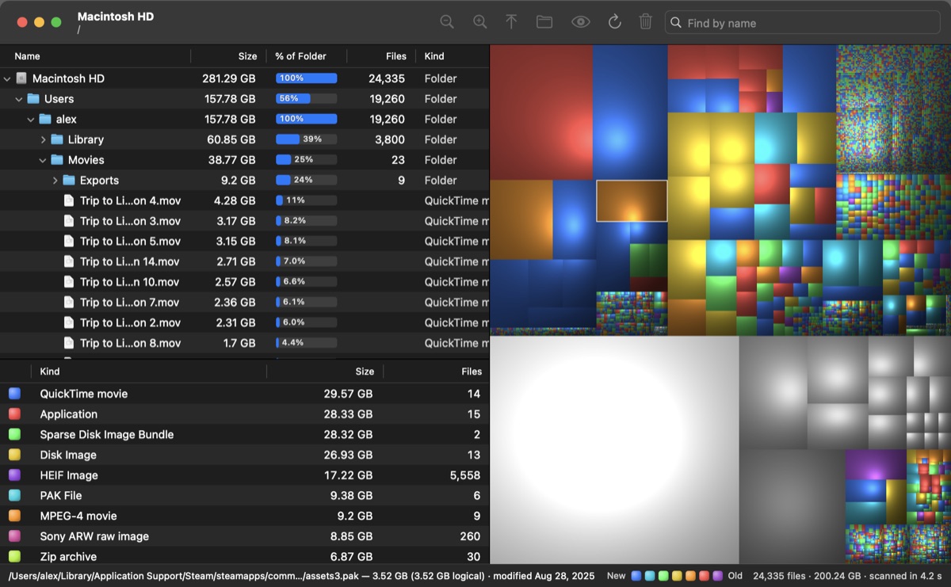
Task: Click the Macintosh HD disk icon
Action: 21,78
